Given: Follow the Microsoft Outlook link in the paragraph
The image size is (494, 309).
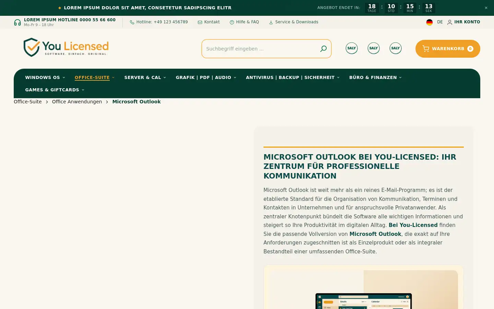Looking at the screenshot, I should click(375, 234).
